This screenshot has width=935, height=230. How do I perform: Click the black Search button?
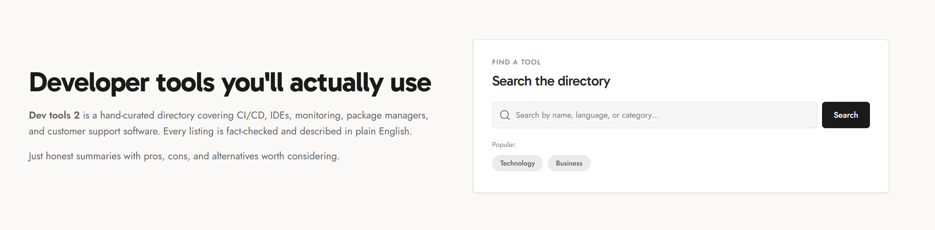tap(846, 115)
